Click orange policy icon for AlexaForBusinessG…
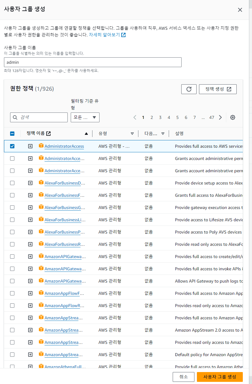 click(x=41, y=207)
